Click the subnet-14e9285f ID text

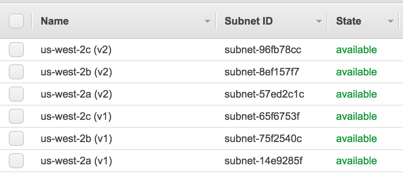(x=263, y=161)
